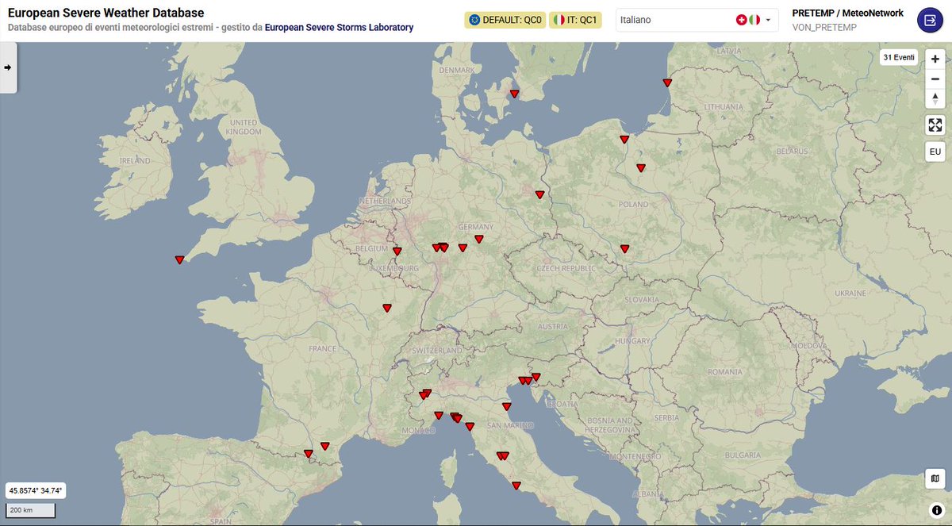Select eastern marker in the Pyrenees

(324, 446)
